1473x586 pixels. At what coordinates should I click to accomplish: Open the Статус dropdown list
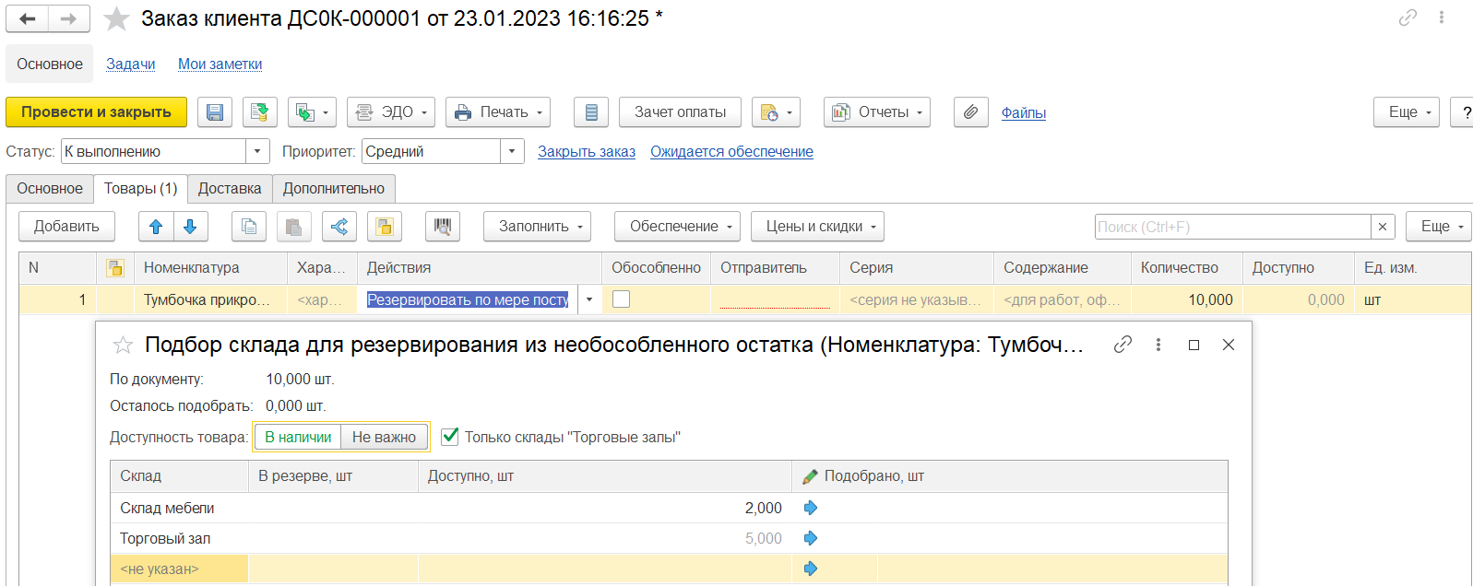257,151
